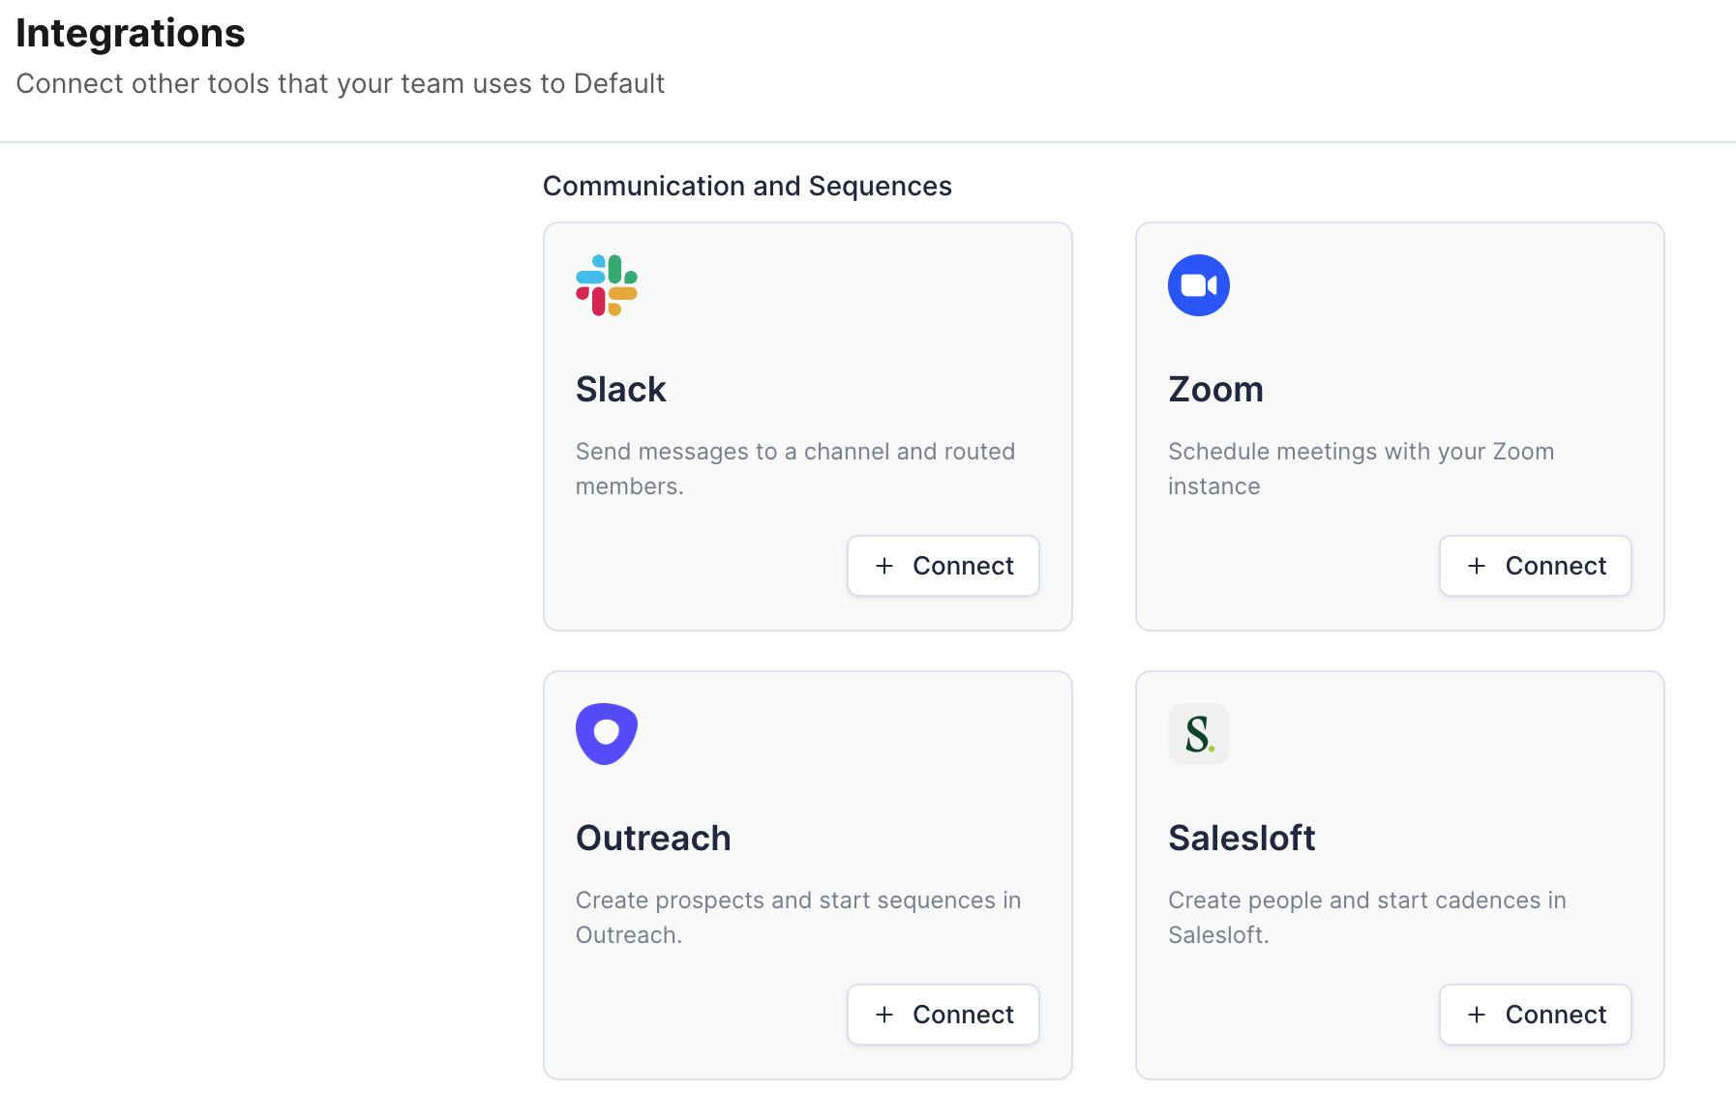Click the plus icon in Outreach's Connect button
Viewport: 1736px width, 1120px height.
(884, 1015)
